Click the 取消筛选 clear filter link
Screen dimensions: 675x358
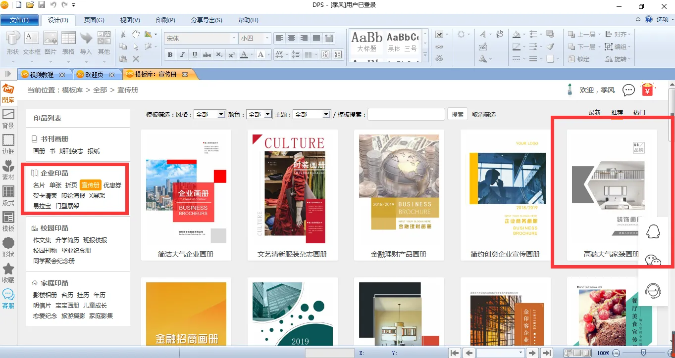(x=483, y=114)
